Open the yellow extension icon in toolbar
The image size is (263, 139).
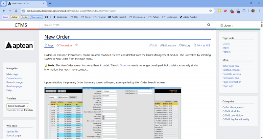point(219,11)
